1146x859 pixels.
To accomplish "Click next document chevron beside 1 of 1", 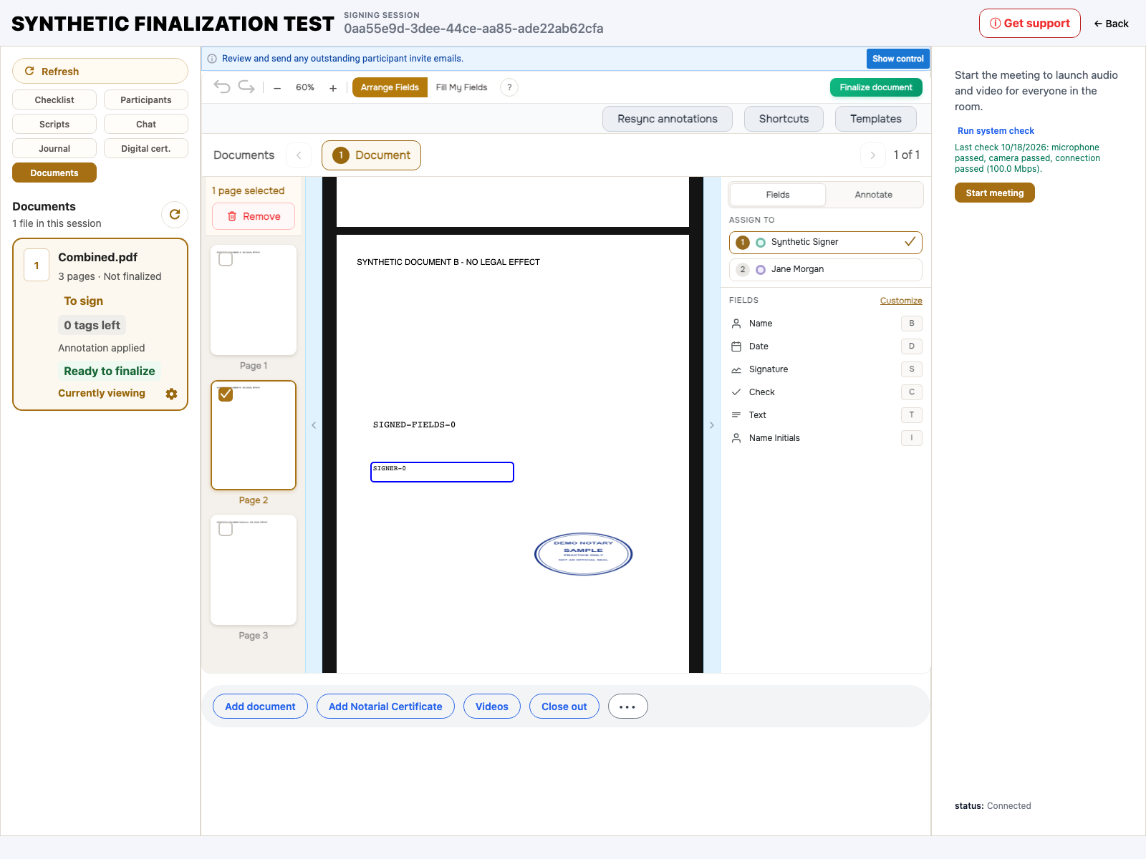I will tap(872, 155).
